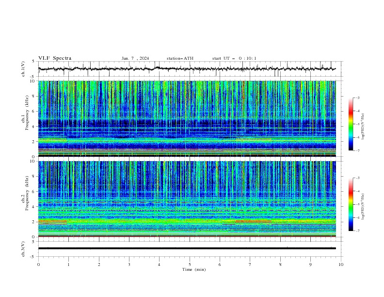Click the 'station=ATH' label
This screenshot has height=297, width=384.
click(x=180, y=58)
